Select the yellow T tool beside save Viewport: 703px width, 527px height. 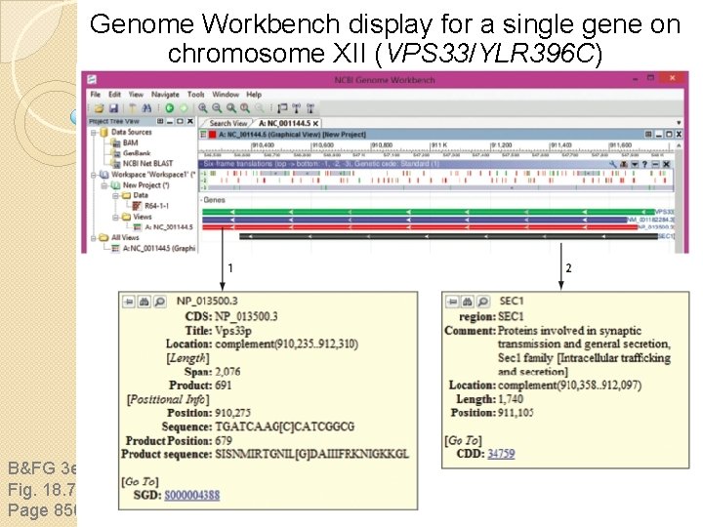(133, 108)
